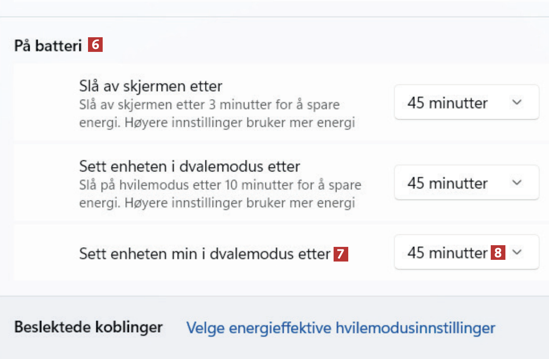This screenshot has height=359, width=549.
Task: Click the chevron arrow for screen-off timeout
Action: click(x=517, y=103)
